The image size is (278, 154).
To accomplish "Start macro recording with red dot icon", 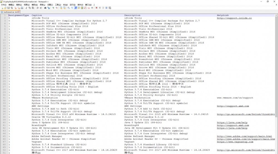I will tap(96, 8).
